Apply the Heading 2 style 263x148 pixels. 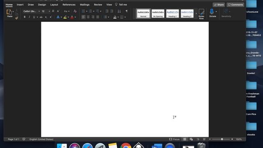click(x=187, y=14)
